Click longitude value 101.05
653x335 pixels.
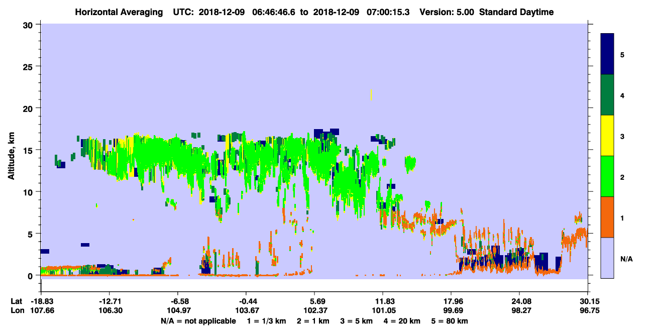383,310
